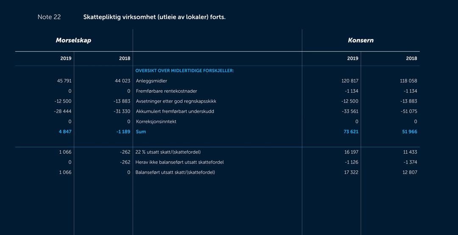This screenshot has width=458, height=235.
Task: Select Morselskap 2018 zero in Fremførbare rentekostnader row
Action: pos(128,91)
